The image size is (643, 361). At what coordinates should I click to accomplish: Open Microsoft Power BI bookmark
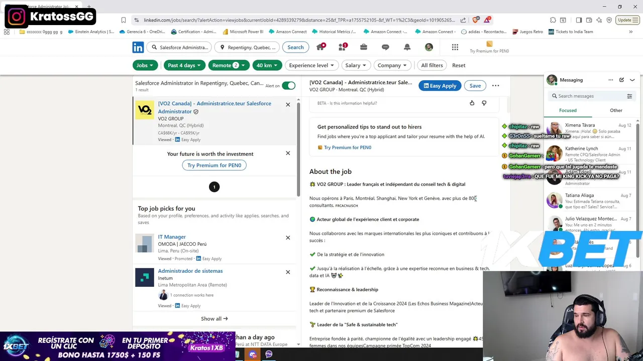coord(243,32)
